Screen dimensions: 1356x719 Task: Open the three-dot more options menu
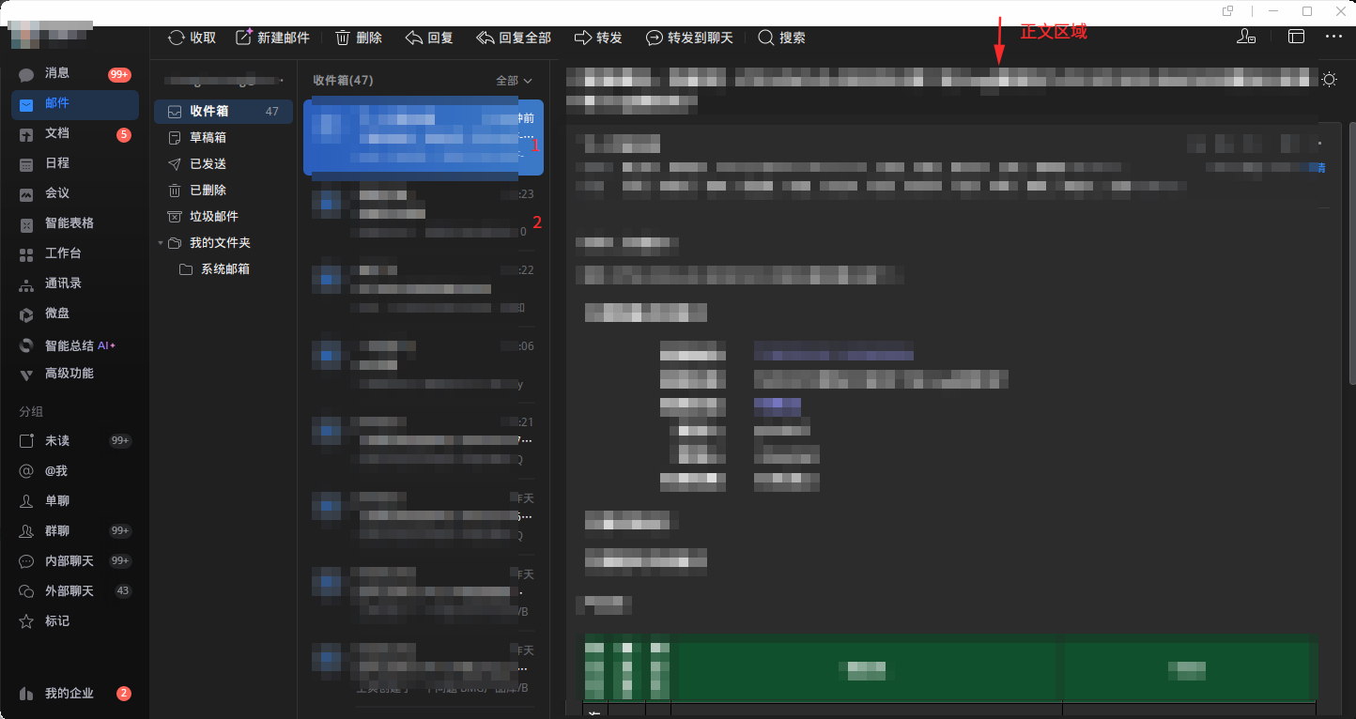point(1334,37)
